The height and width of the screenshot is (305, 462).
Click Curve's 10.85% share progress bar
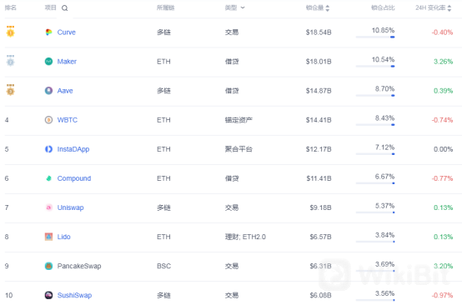click(375, 37)
